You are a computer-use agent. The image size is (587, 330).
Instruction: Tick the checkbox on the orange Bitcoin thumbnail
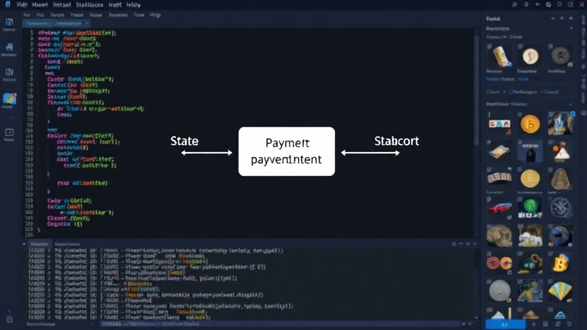pyautogui.click(x=519, y=115)
